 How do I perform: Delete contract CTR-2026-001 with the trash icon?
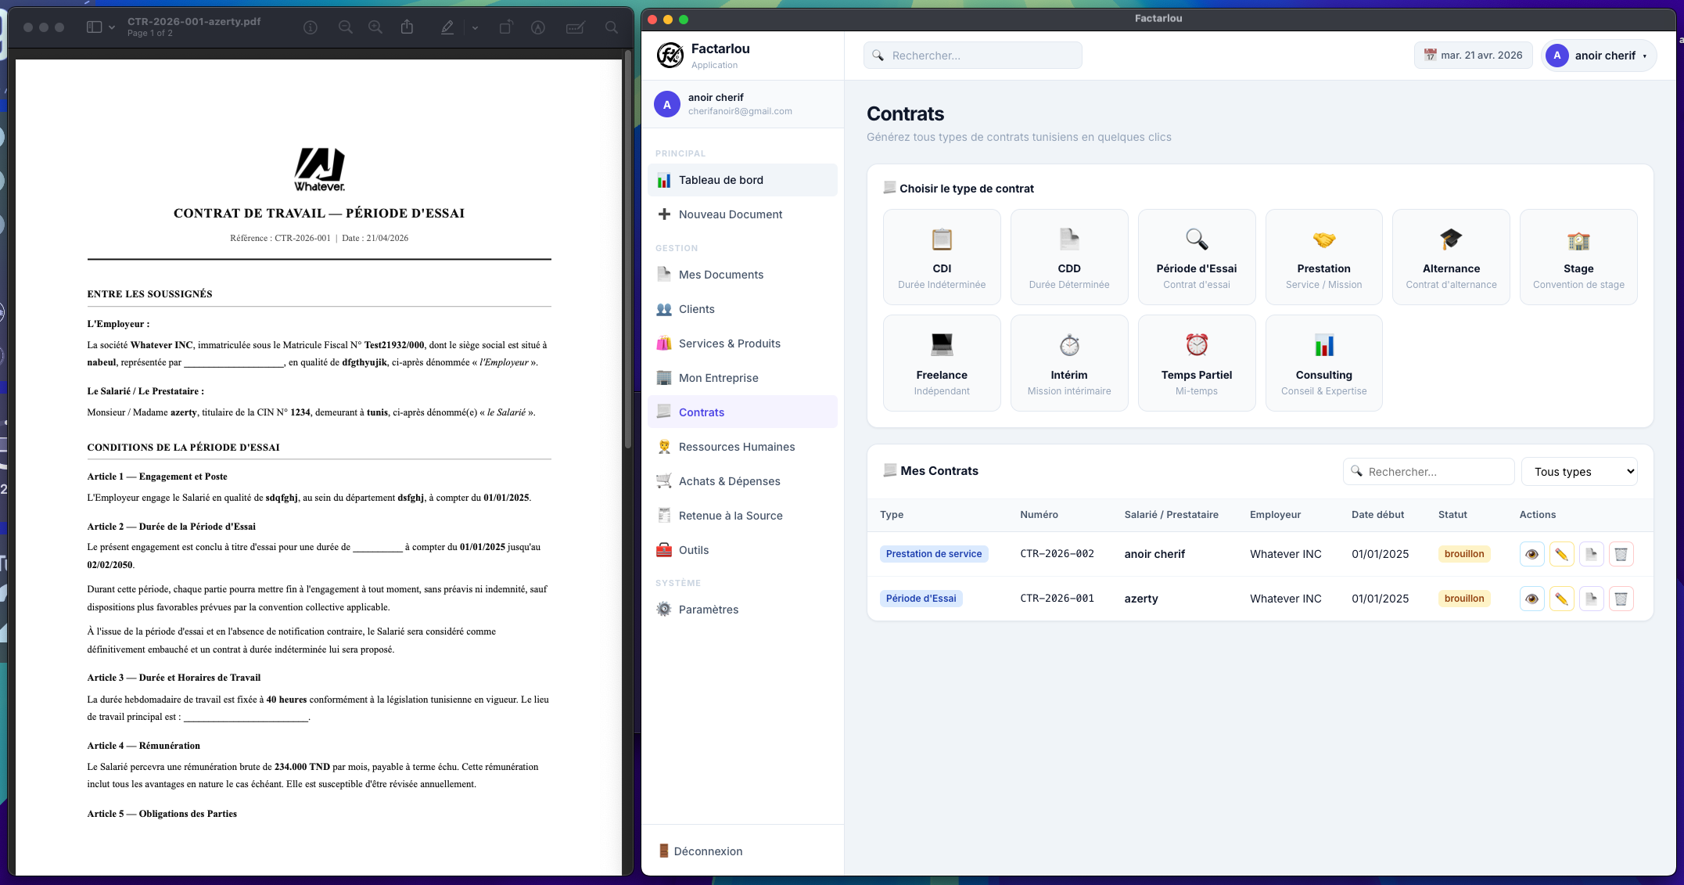click(1621, 599)
